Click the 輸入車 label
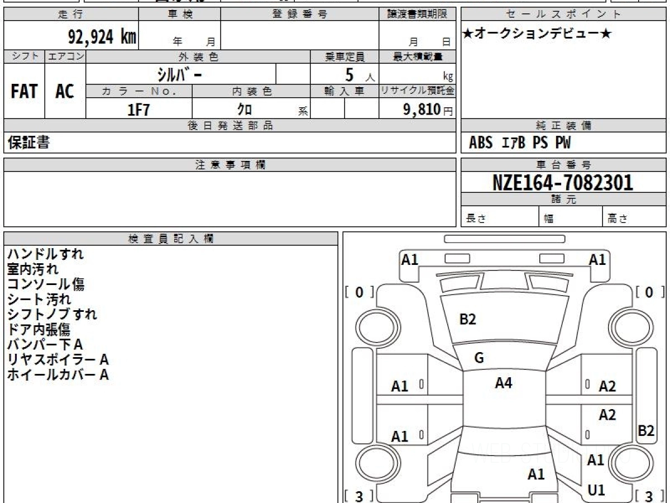Viewport: 670px width, 503px height. pyautogui.click(x=344, y=91)
